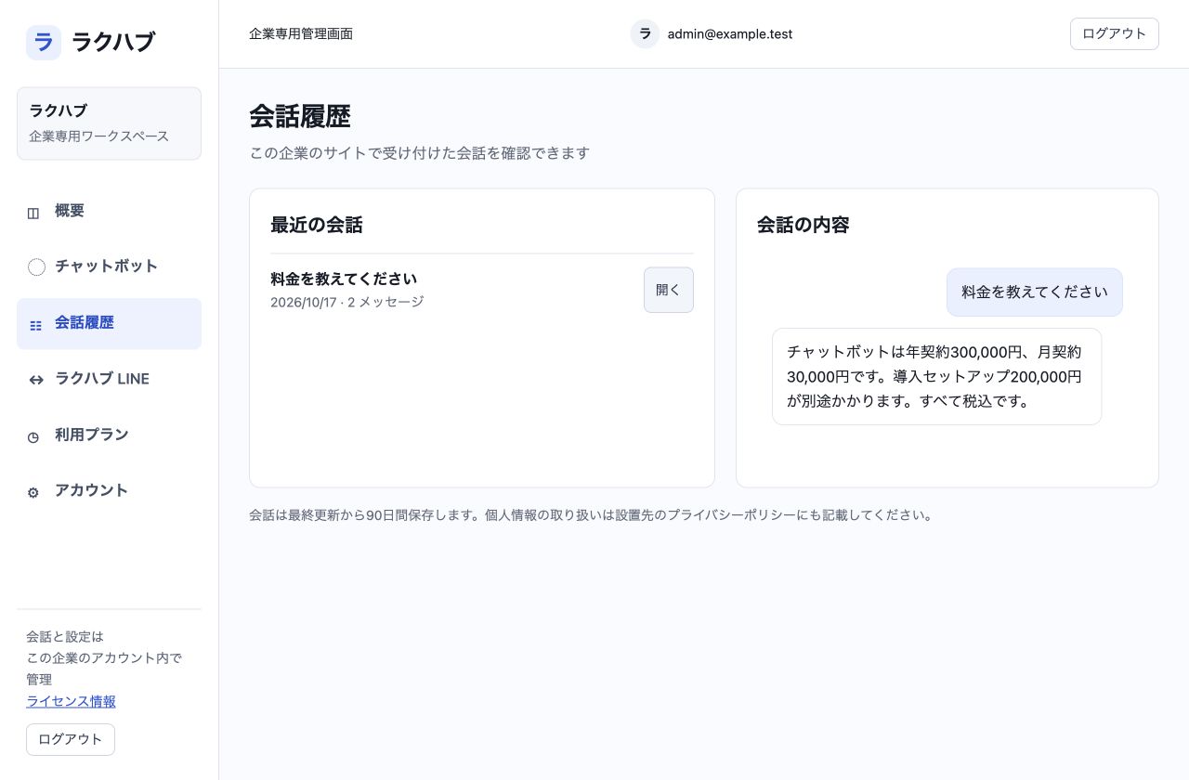
Task: Select the ラクハブ workspace card
Action: (x=109, y=123)
